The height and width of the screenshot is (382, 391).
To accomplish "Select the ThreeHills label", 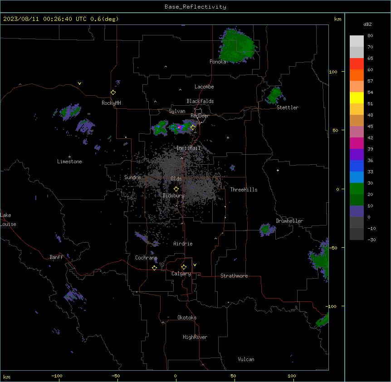I will point(244,190).
